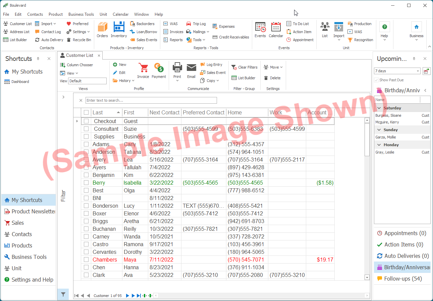Image resolution: width=433 pixels, height=301 pixels.
Task: Check the checkbox next to Berry Isabella
Action: point(86,183)
